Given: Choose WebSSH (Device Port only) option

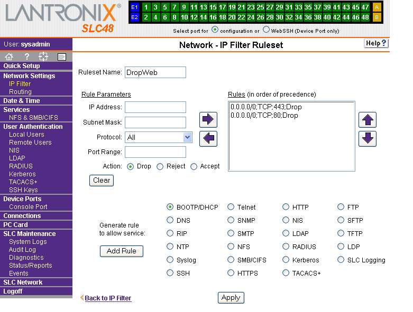Looking at the screenshot, I should (x=266, y=30).
